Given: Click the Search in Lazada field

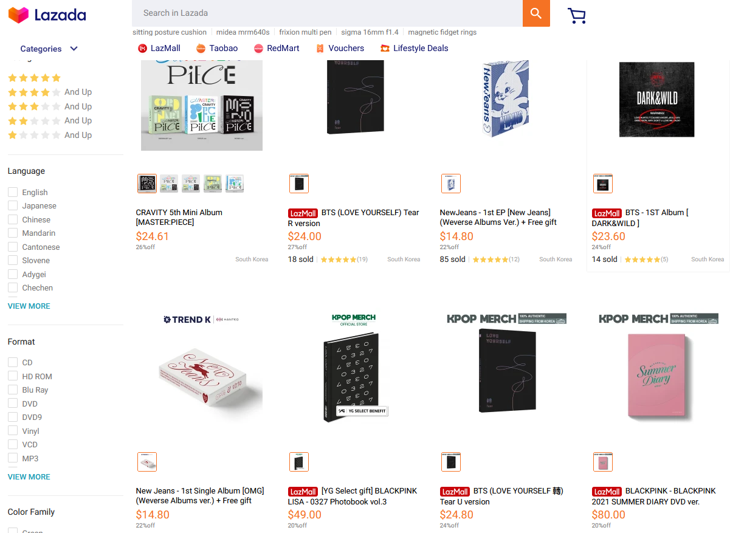Looking at the screenshot, I should point(327,13).
